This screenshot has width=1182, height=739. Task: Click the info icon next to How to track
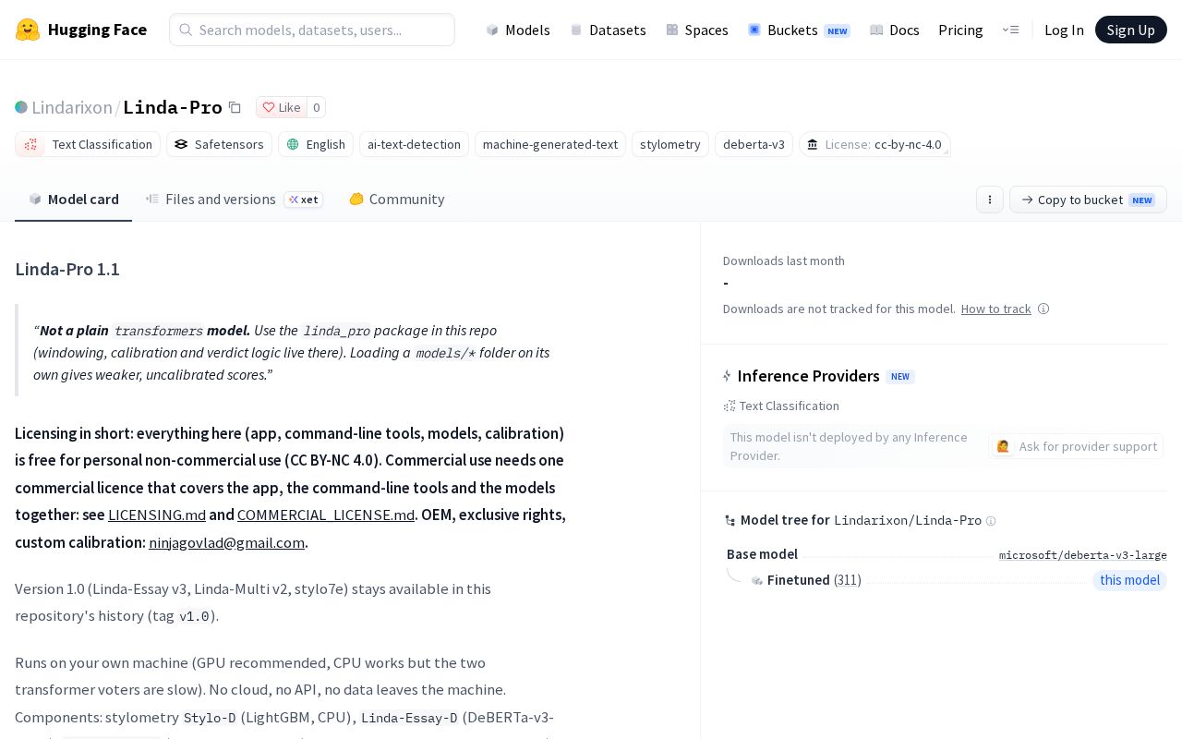[1043, 309]
